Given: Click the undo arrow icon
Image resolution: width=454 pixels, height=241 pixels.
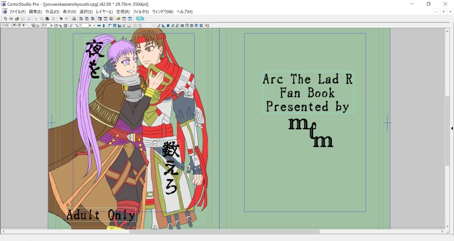Looking at the screenshot, I should pyautogui.click(x=61, y=19).
